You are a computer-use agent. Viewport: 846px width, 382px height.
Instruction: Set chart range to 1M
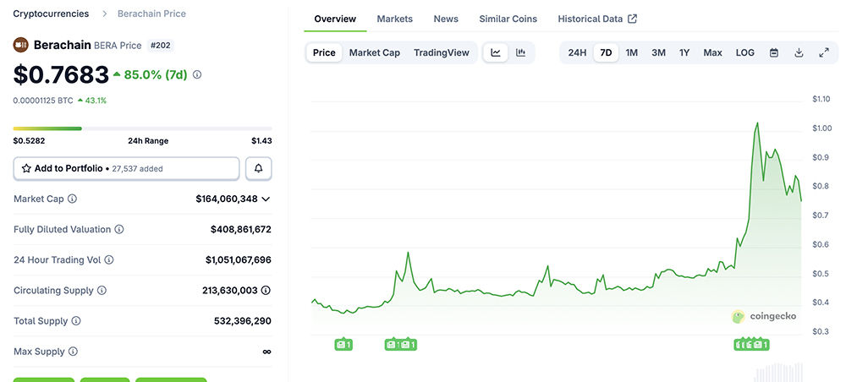tap(631, 52)
